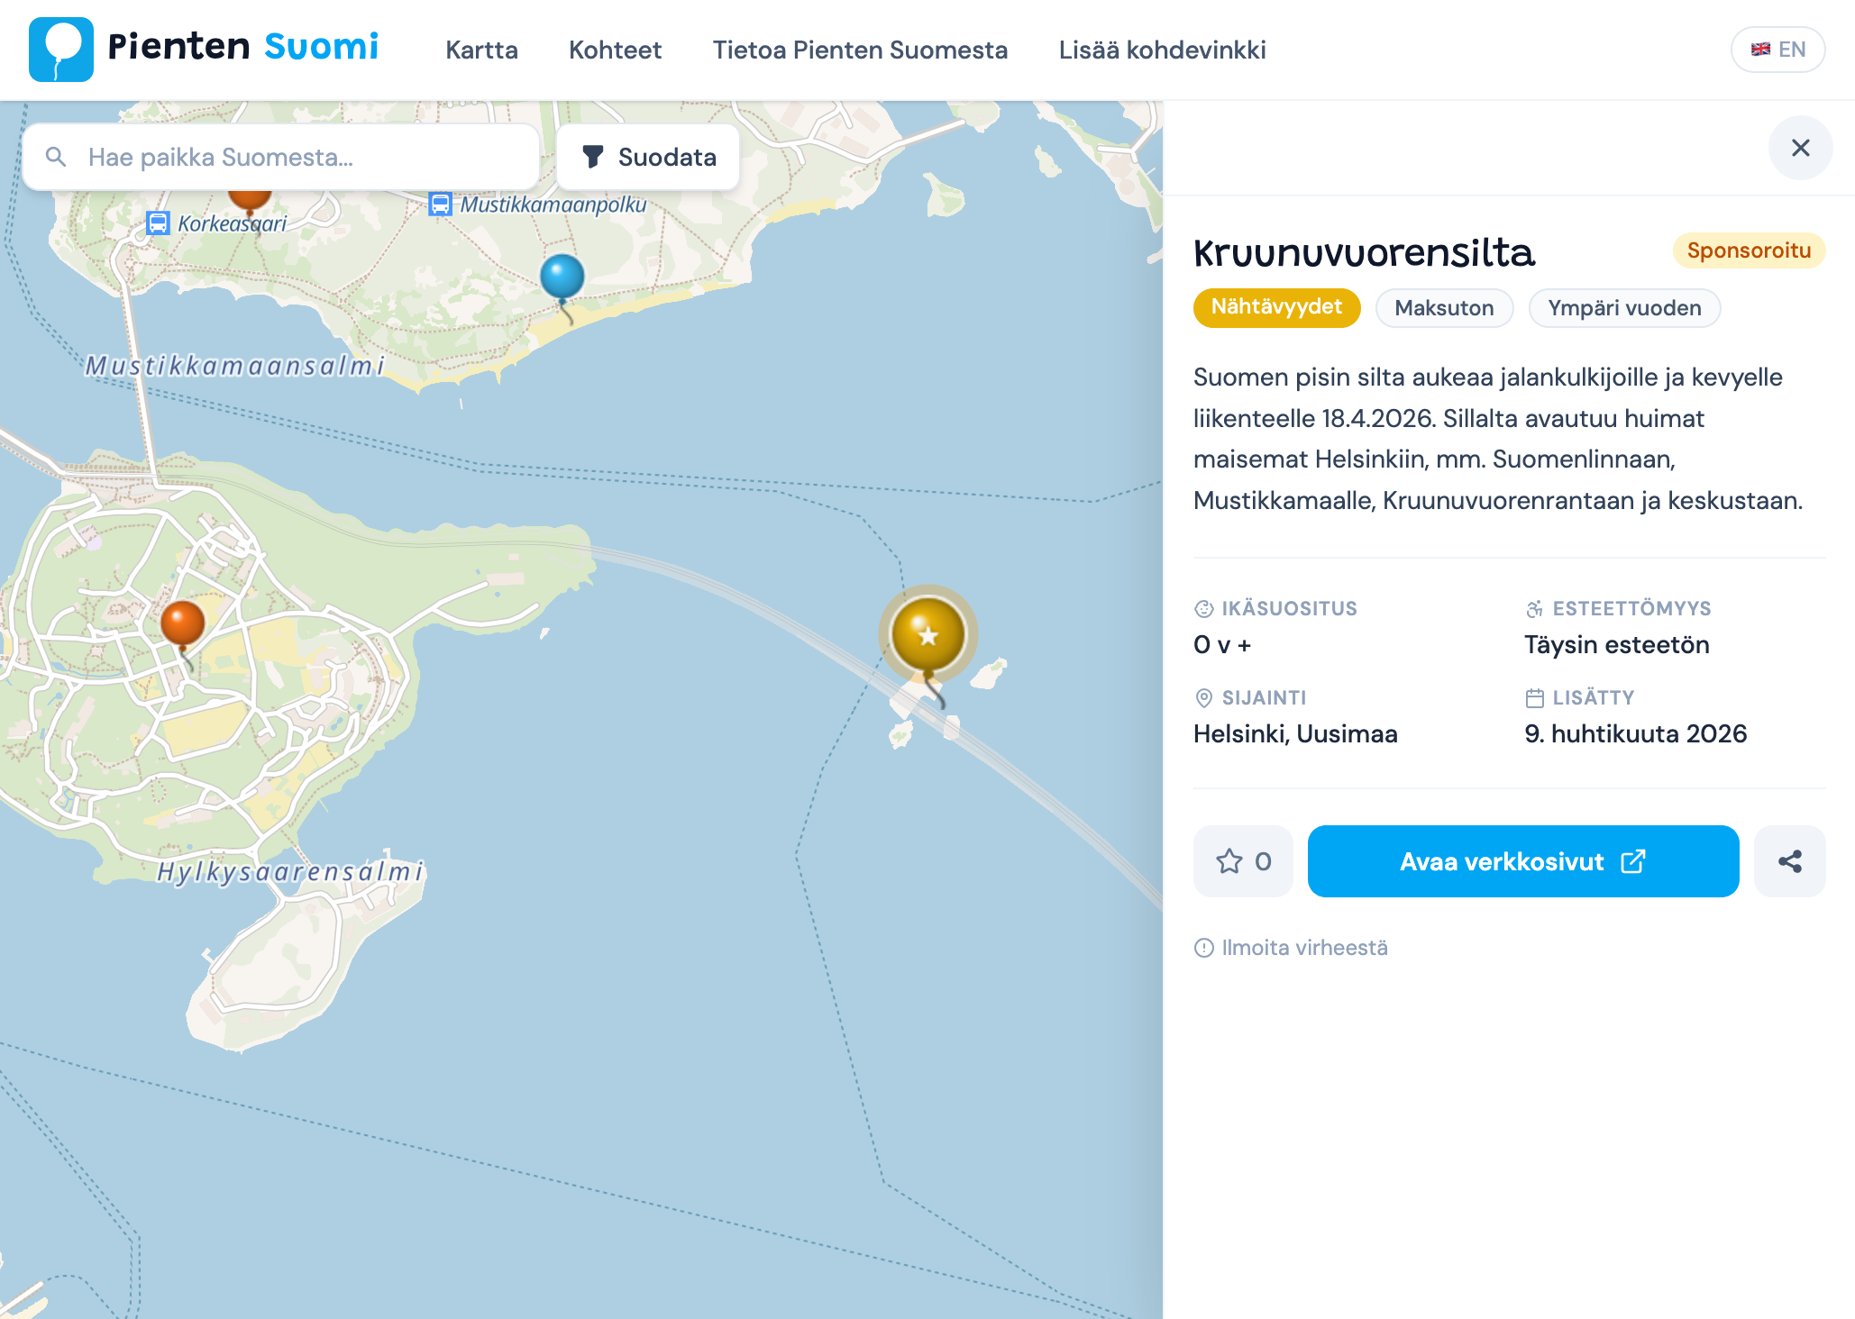The width and height of the screenshot is (1855, 1319).
Task: Click the star favorite button
Action: click(1243, 861)
